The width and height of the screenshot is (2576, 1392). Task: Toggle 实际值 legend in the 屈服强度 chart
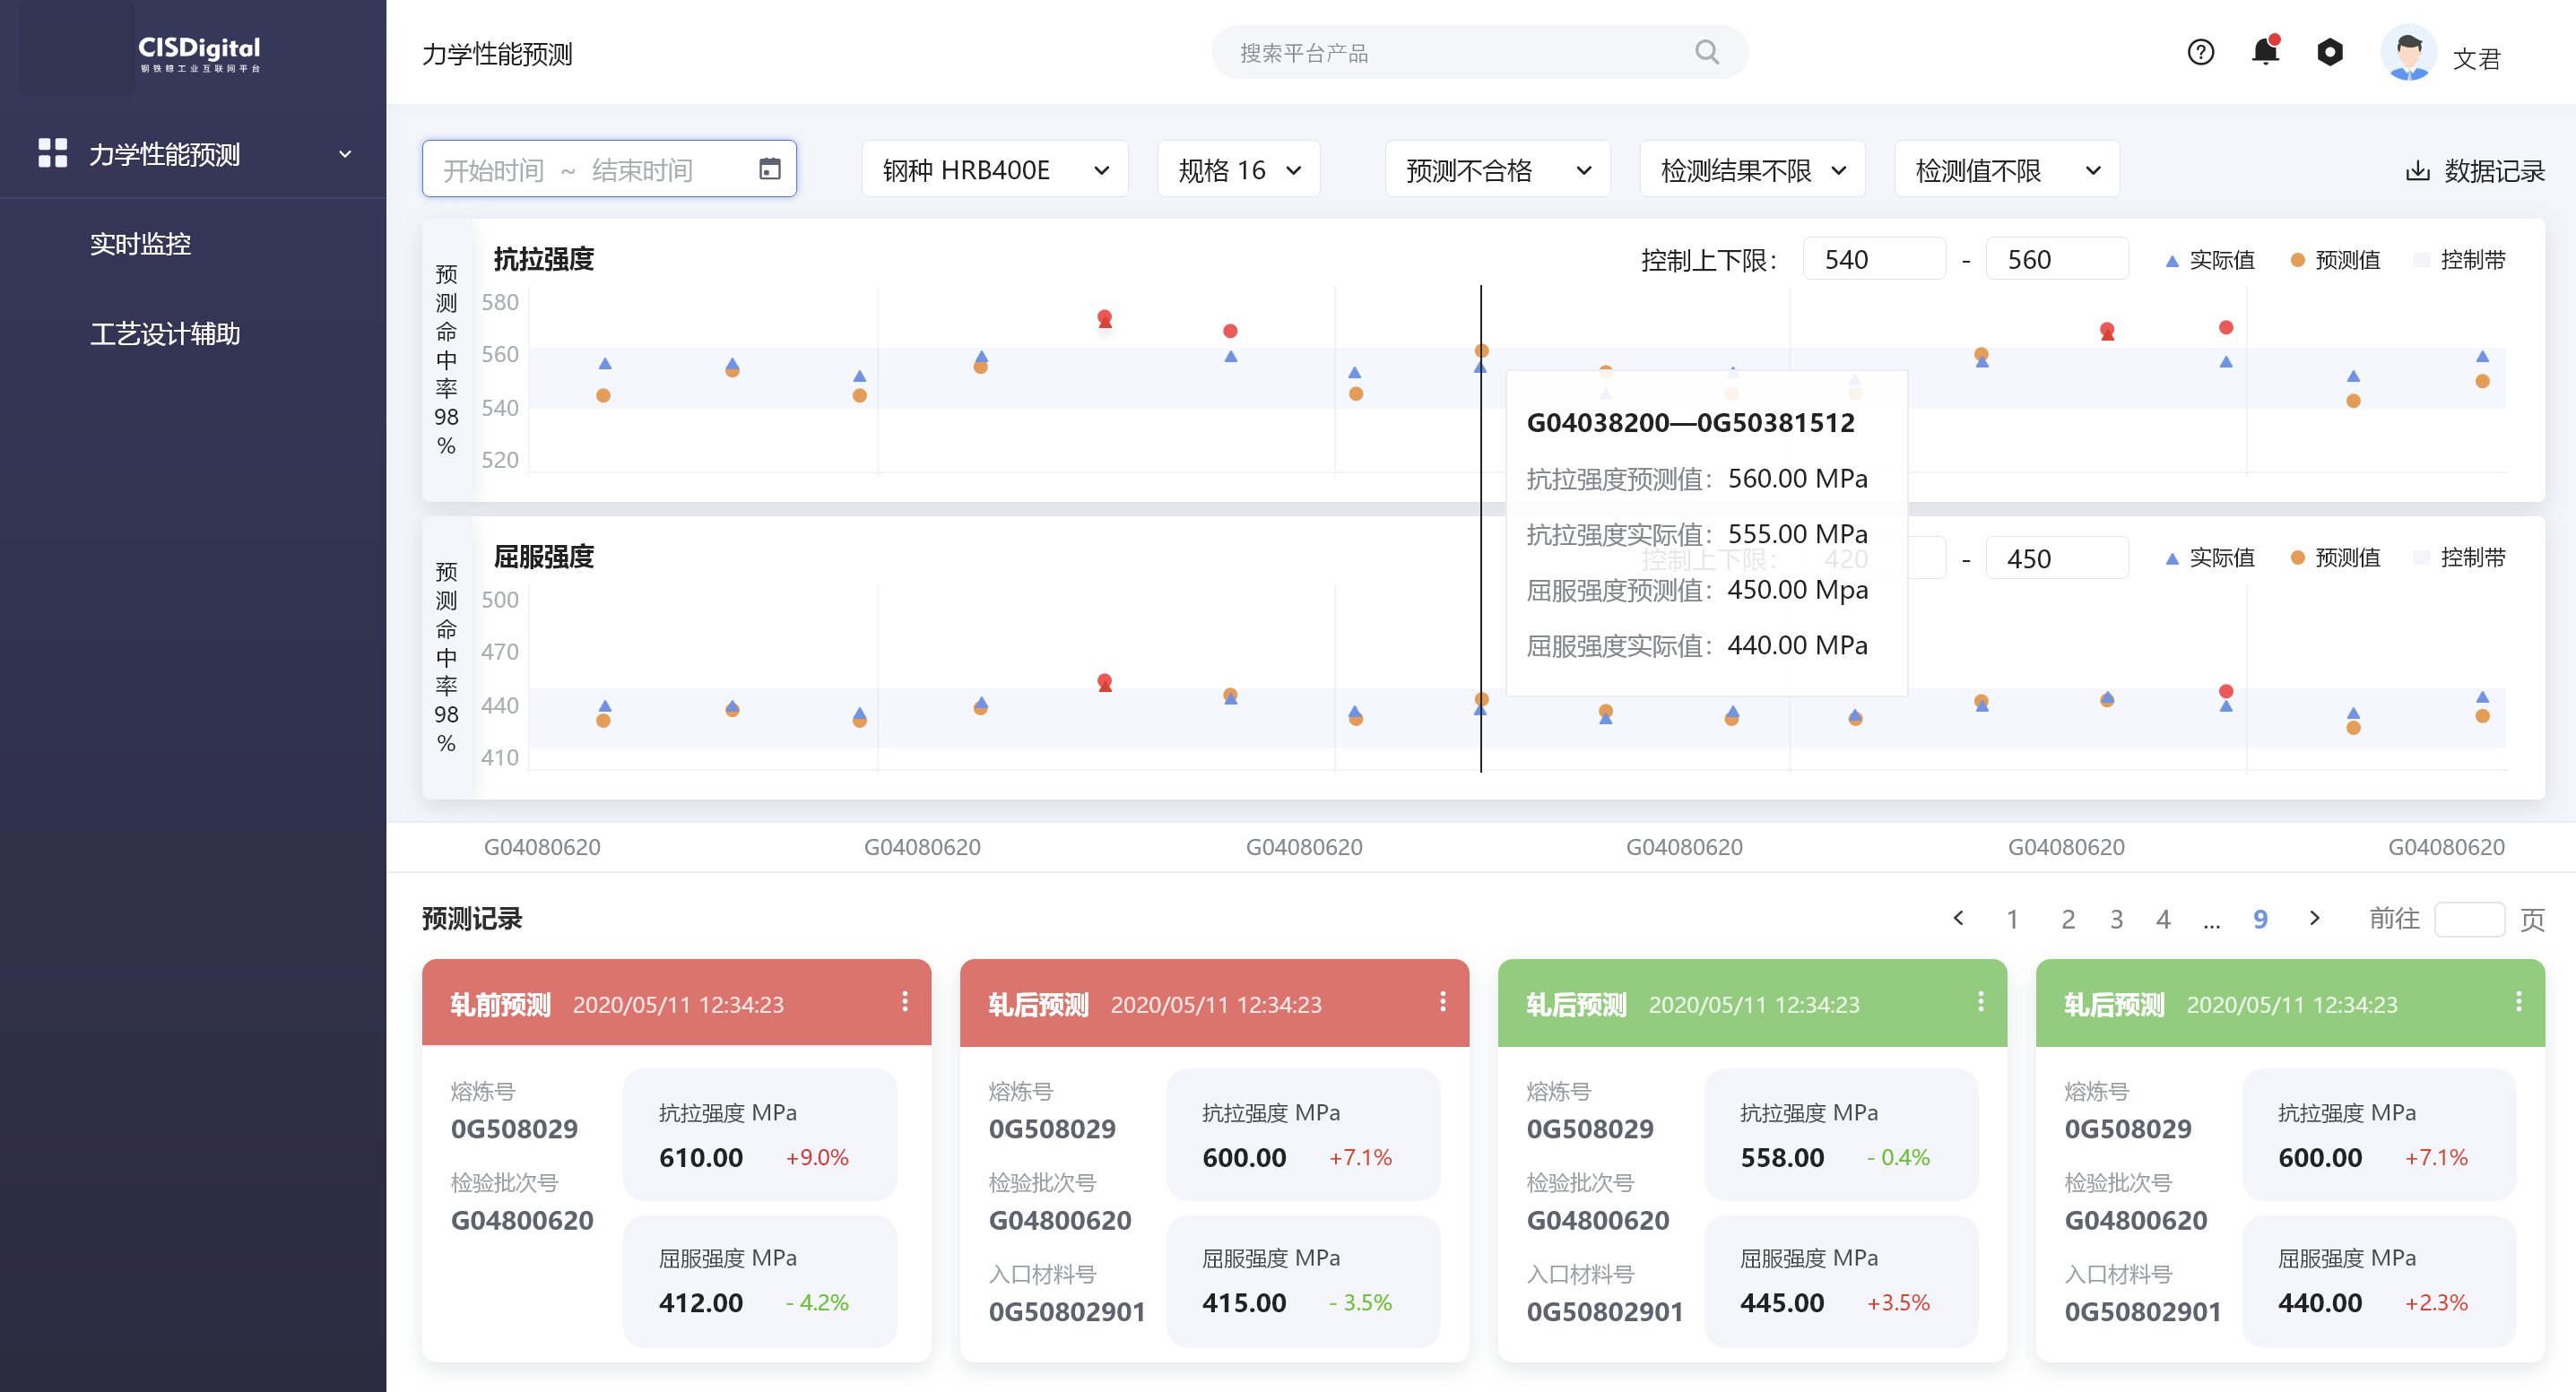pyautogui.click(x=2209, y=558)
